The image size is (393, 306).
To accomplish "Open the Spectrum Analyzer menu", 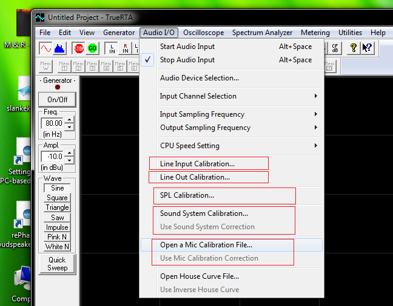I will click(262, 33).
